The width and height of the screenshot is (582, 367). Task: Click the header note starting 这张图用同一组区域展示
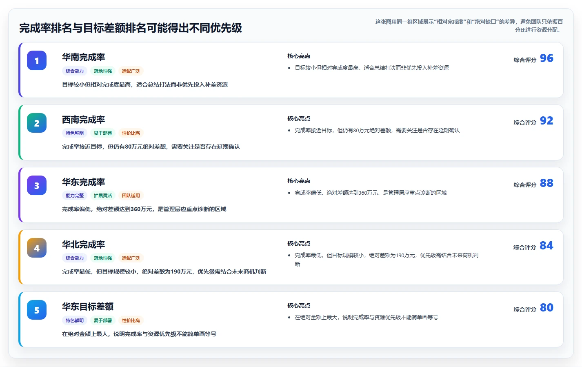pos(469,26)
